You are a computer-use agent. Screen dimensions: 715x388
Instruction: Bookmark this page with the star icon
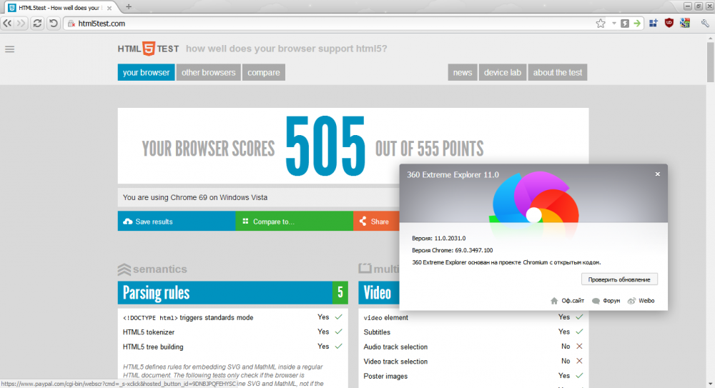coord(601,24)
